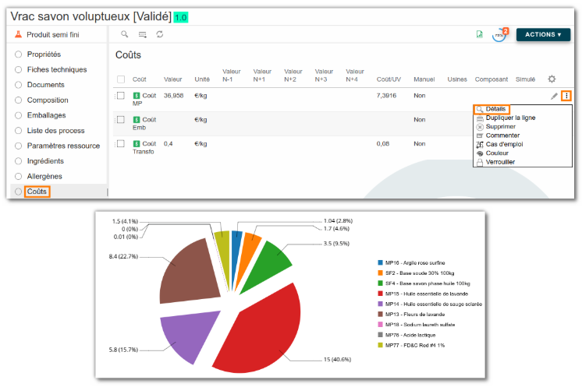Click the three-dot menu on Coût MP row
The height and width of the screenshot is (387, 582).
pyautogui.click(x=566, y=96)
